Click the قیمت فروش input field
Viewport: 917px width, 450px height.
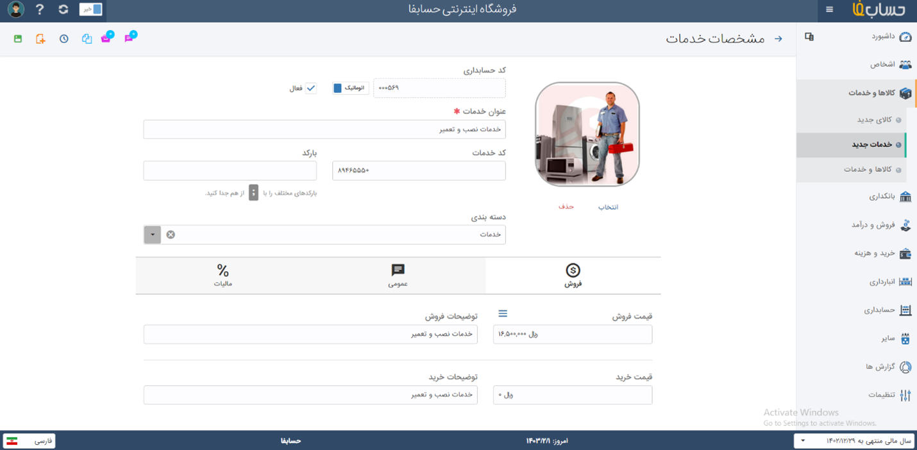pos(572,334)
